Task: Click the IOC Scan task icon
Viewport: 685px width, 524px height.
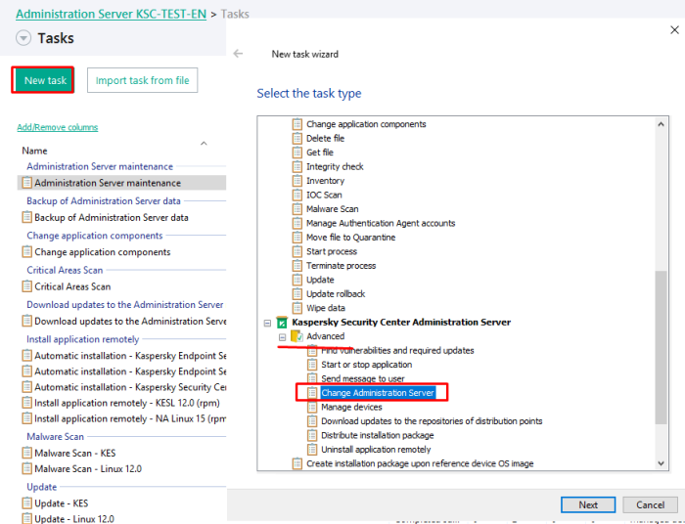Action: pyautogui.click(x=297, y=195)
